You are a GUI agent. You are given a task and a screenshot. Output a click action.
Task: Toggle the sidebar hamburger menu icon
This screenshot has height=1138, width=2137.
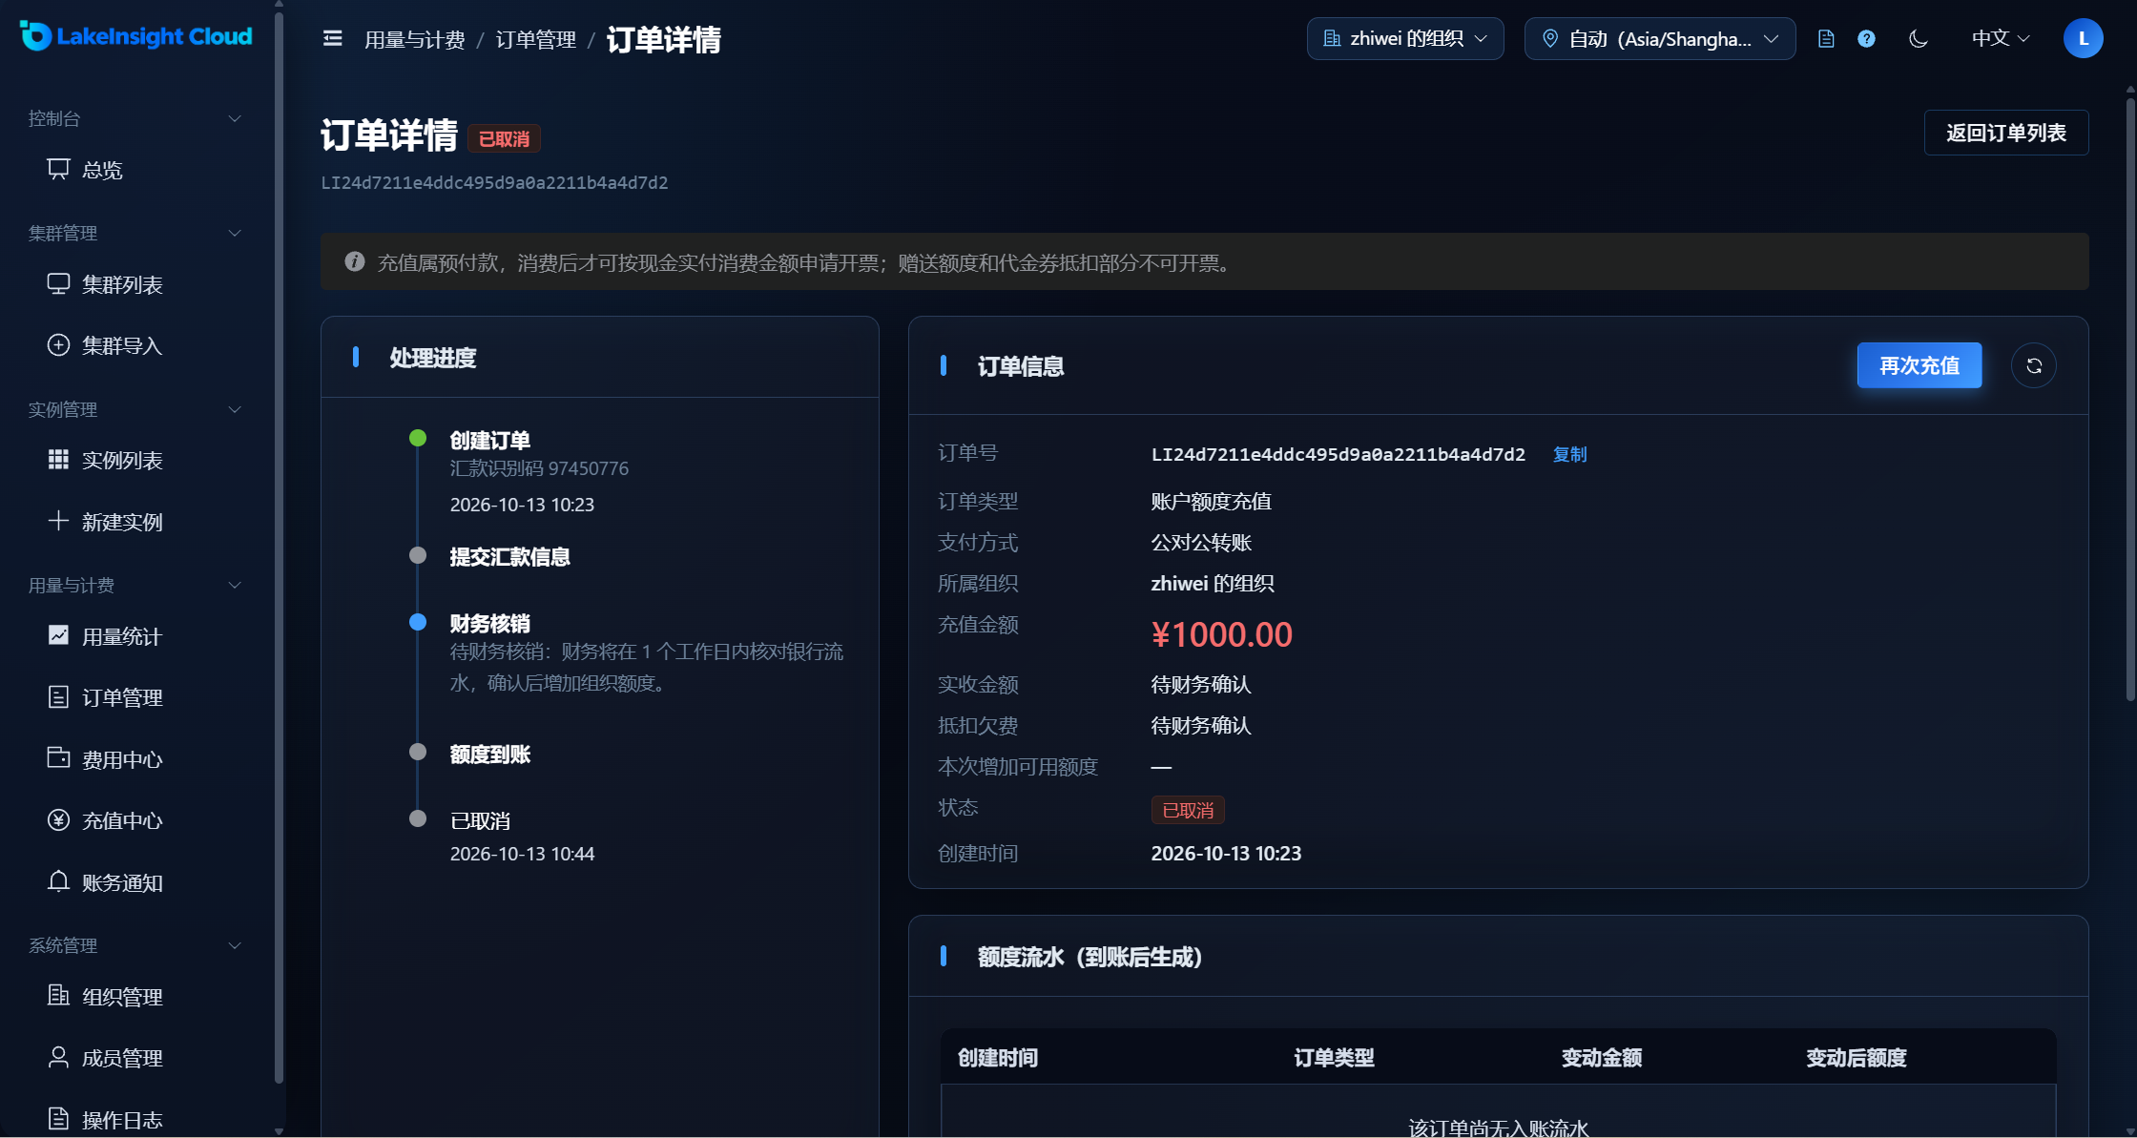332,38
